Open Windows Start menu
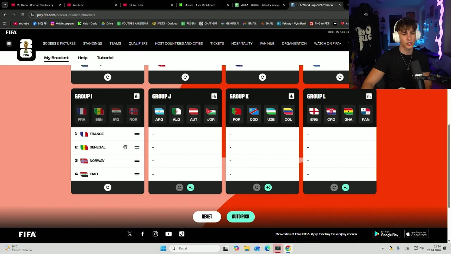Viewport: 451px width, 254px height. [163, 248]
